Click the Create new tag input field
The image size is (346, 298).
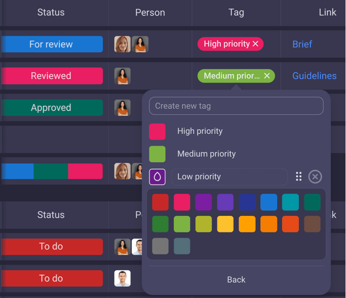pos(236,106)
